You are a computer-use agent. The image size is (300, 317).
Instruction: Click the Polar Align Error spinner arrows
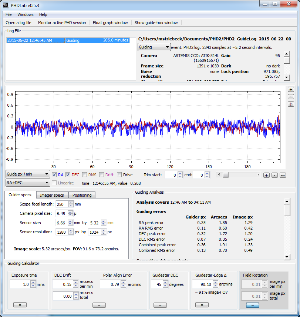click(x=124, y=284)
